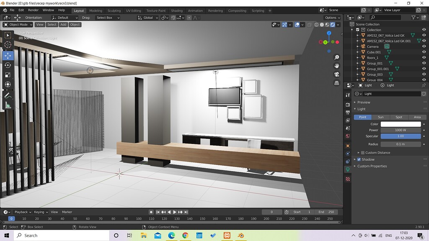This screenshot has height=241, width=429.
Task: Disable the Shadow checkbox
Action: pyautogui.click(x=359, y=159)
